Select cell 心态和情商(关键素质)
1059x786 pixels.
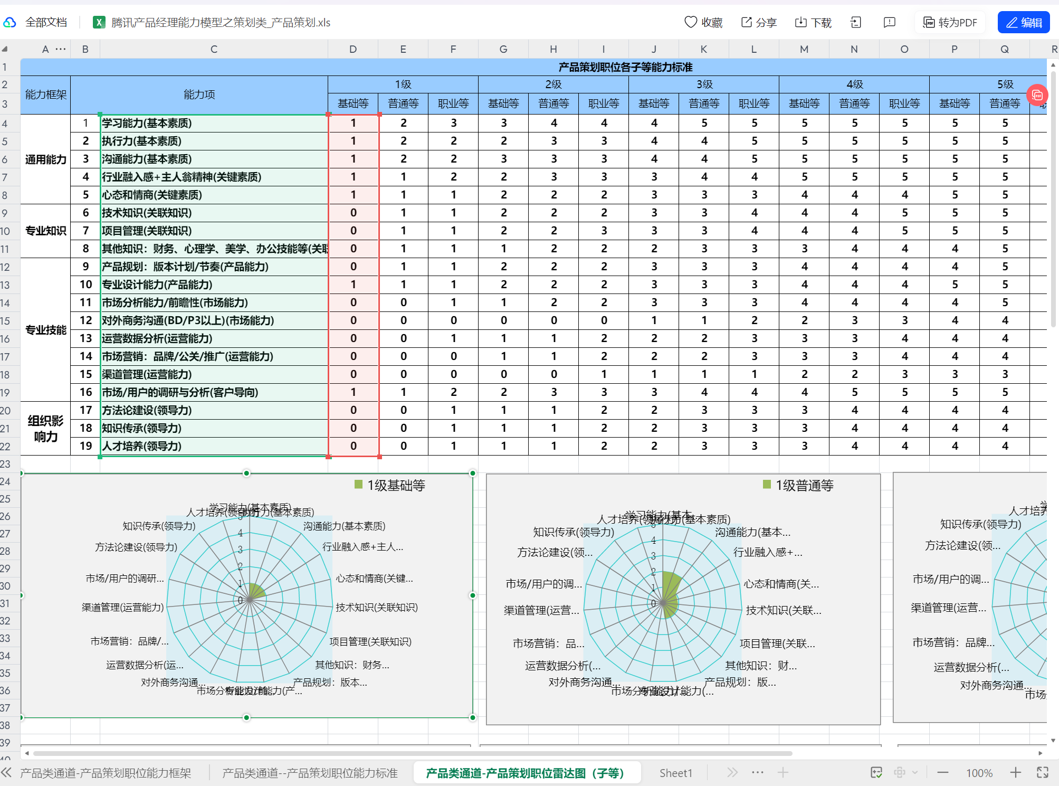pyautogui.click(x=214, y=195)
